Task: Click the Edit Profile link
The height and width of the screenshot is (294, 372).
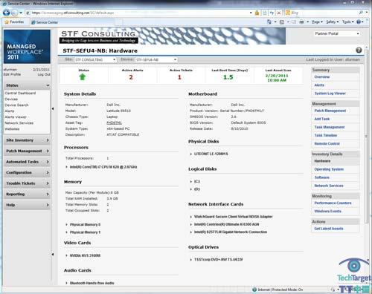Action: [12, 74]
